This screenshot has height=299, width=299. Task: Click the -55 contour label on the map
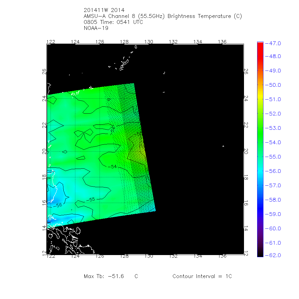pyautogui.click(x=91, y=200)
